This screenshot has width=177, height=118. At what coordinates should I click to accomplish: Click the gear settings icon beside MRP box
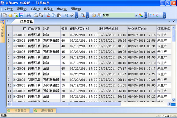[x=94, y=15]
